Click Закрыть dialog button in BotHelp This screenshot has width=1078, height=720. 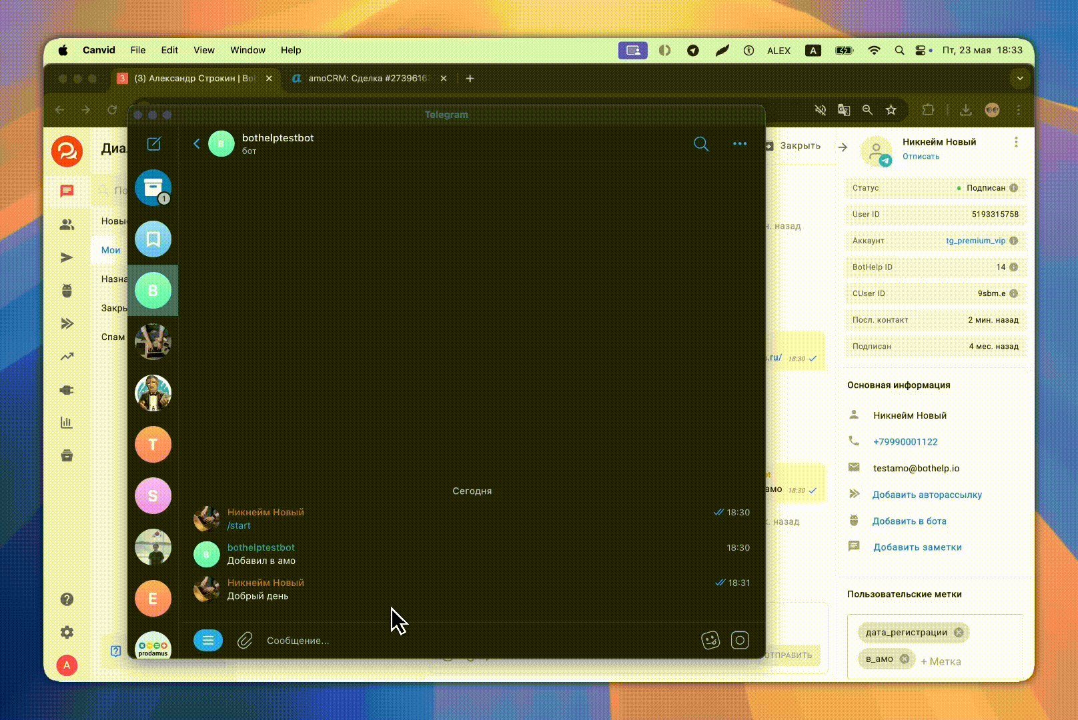tap(794, 145)
